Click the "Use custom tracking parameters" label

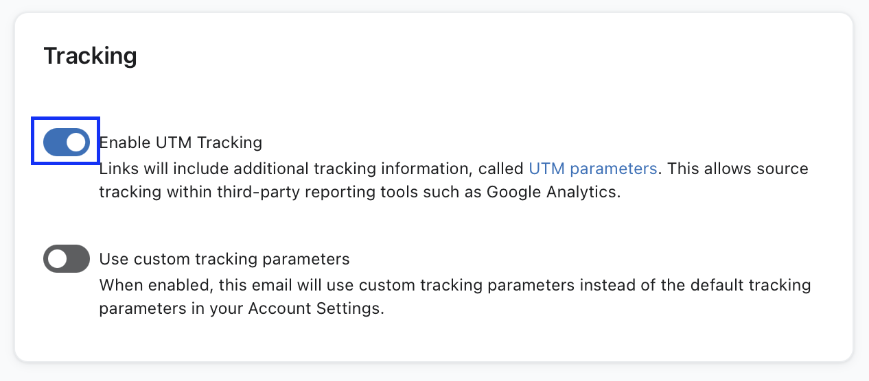224,259
